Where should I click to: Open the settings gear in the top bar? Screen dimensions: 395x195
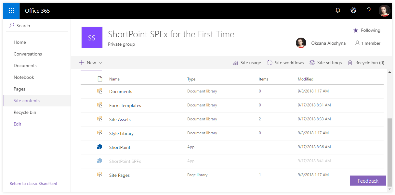(353, 10)
